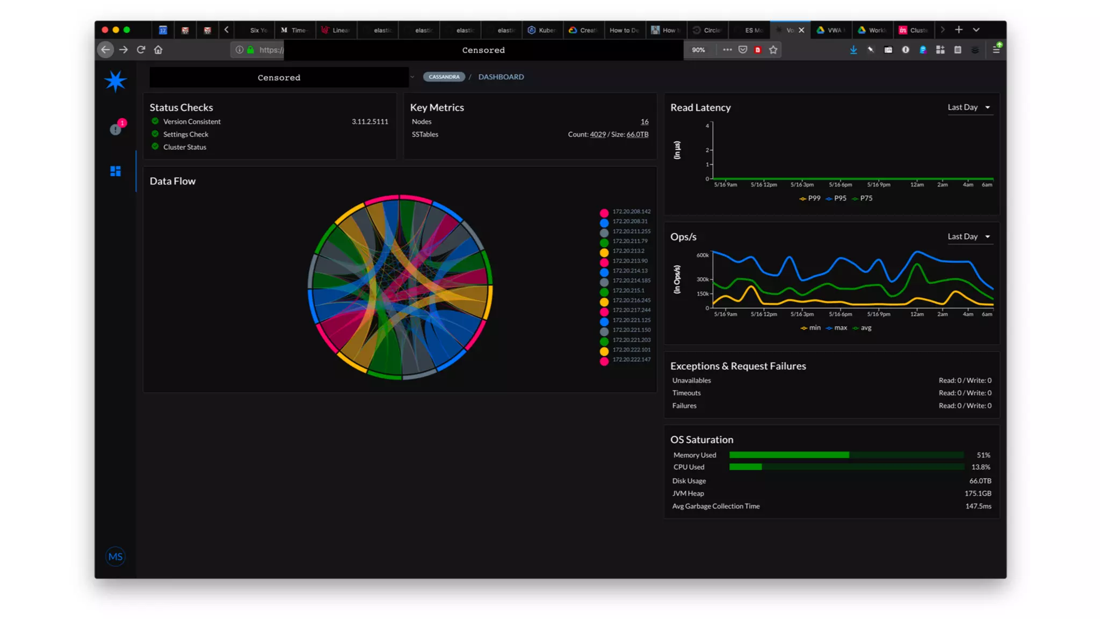Go to browser home page
This screenshot has width=1100, height=619.
pos(158,50)
